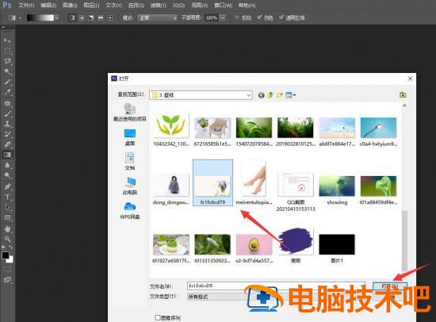Image resolution: width=436 pixels, height=322 pixels.
Task: Open the 滤镜(T) menu
Action: [x=158, y=6]
